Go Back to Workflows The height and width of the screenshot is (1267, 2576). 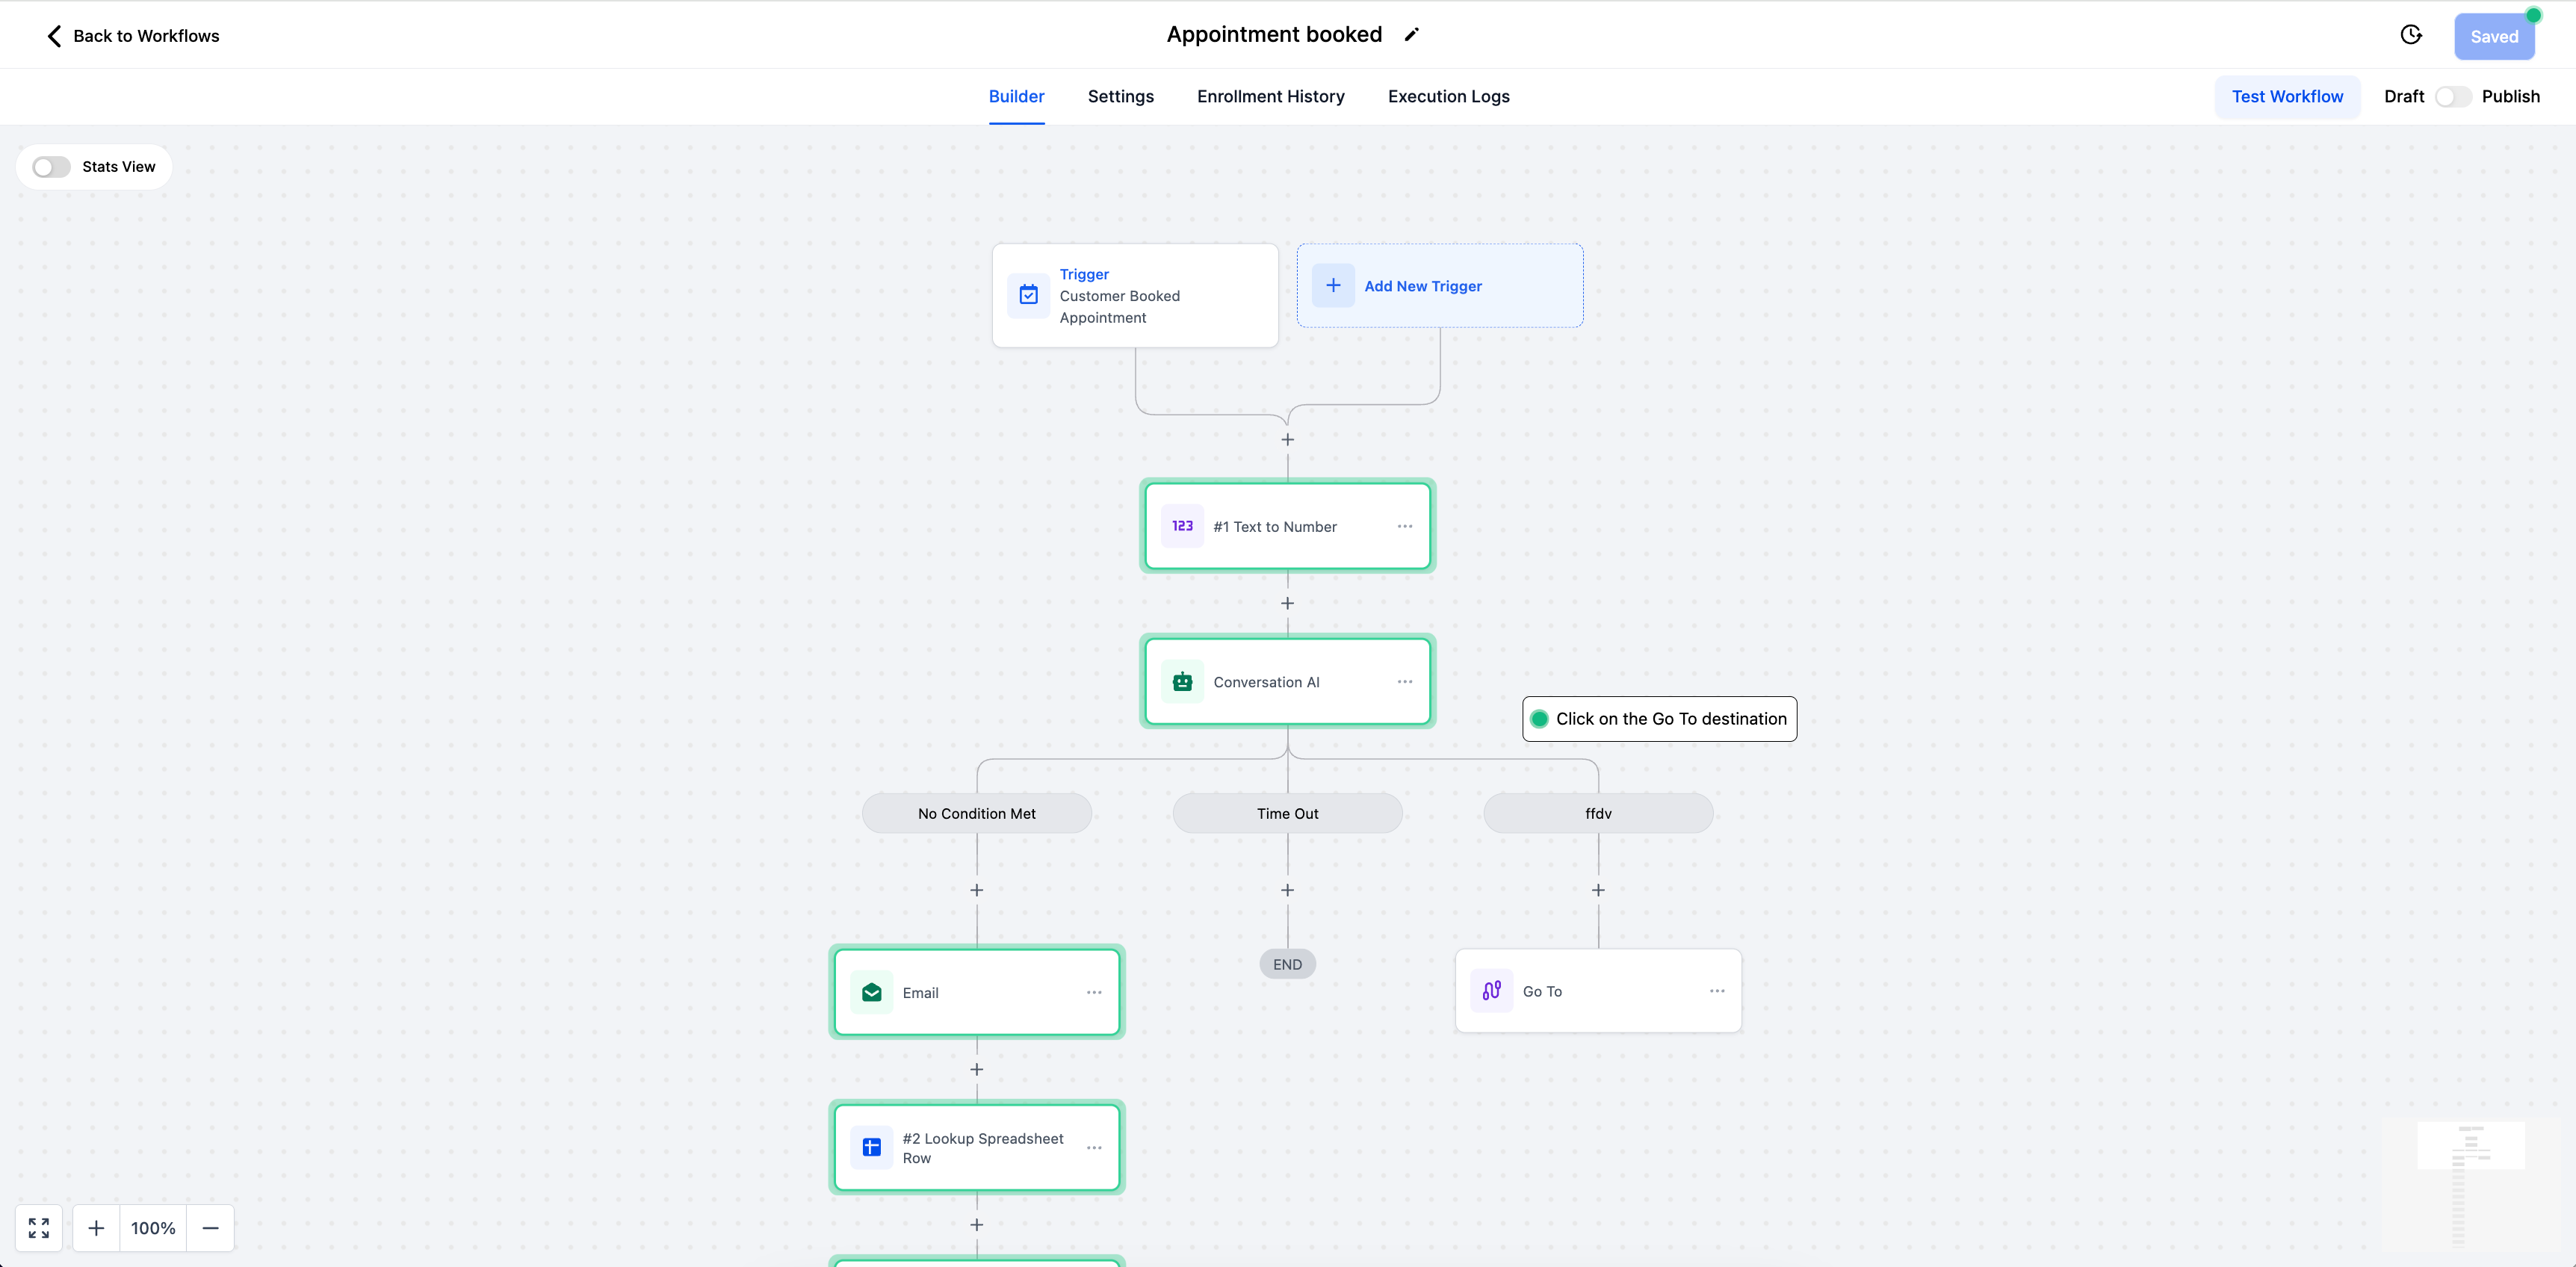(x=133, y=36)
